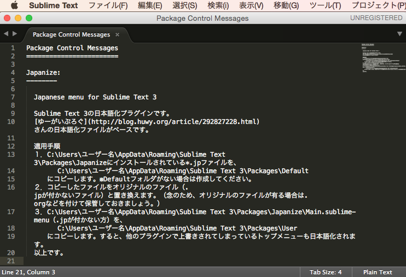Open the 検索(i) menu

[218, 5]
